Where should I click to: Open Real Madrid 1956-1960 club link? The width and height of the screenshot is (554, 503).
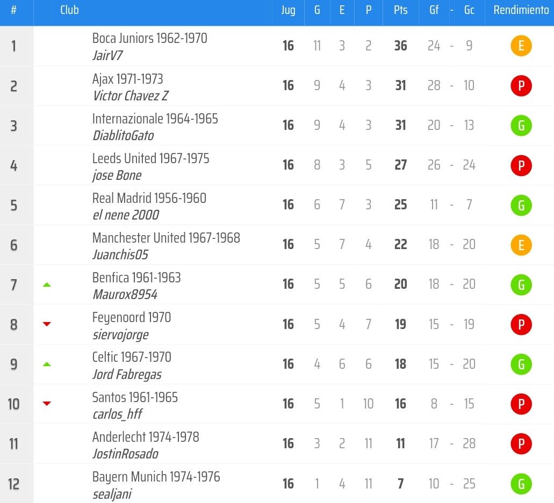[x=149, y=199]
